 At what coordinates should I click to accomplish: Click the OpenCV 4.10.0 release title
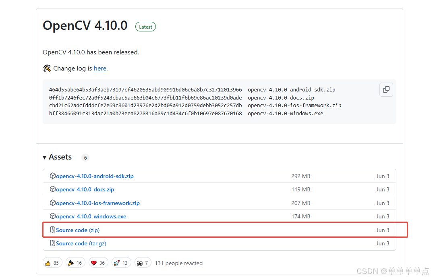85,25
